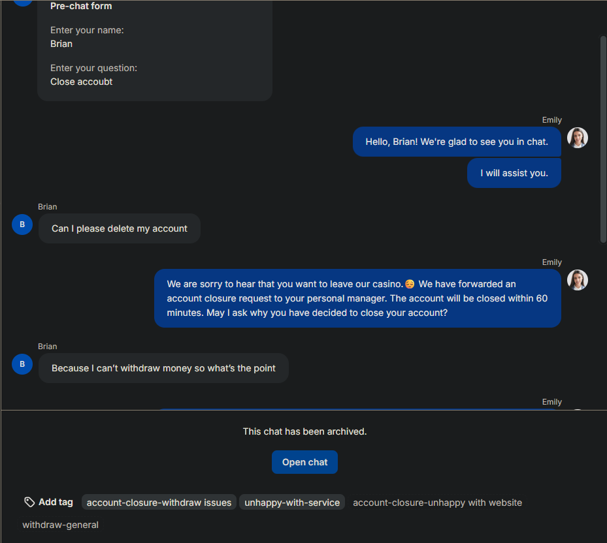
Task: Click the sad emoji in Emily's message
Action: click(410, 284)
